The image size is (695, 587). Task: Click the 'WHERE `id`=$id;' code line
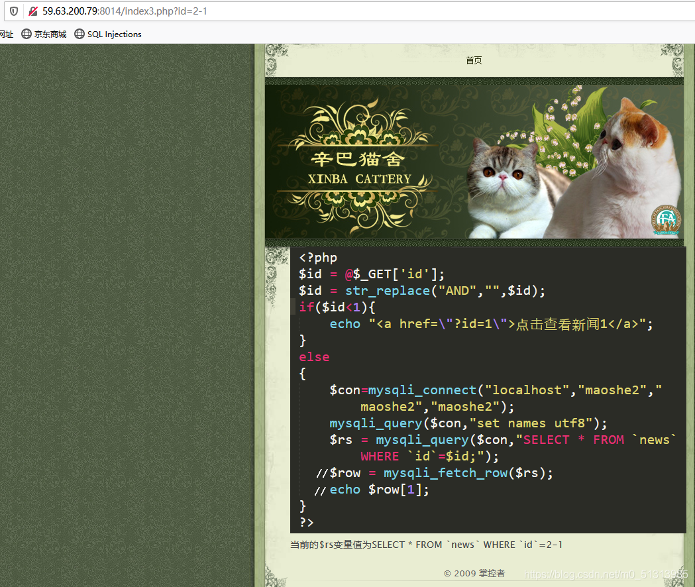(429, 456)
